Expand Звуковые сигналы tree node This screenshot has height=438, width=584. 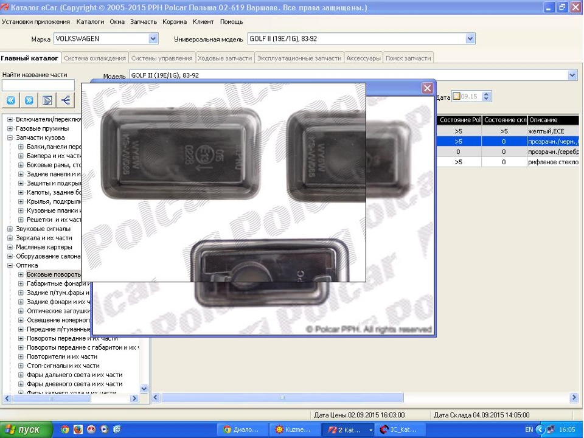[10, 229]
